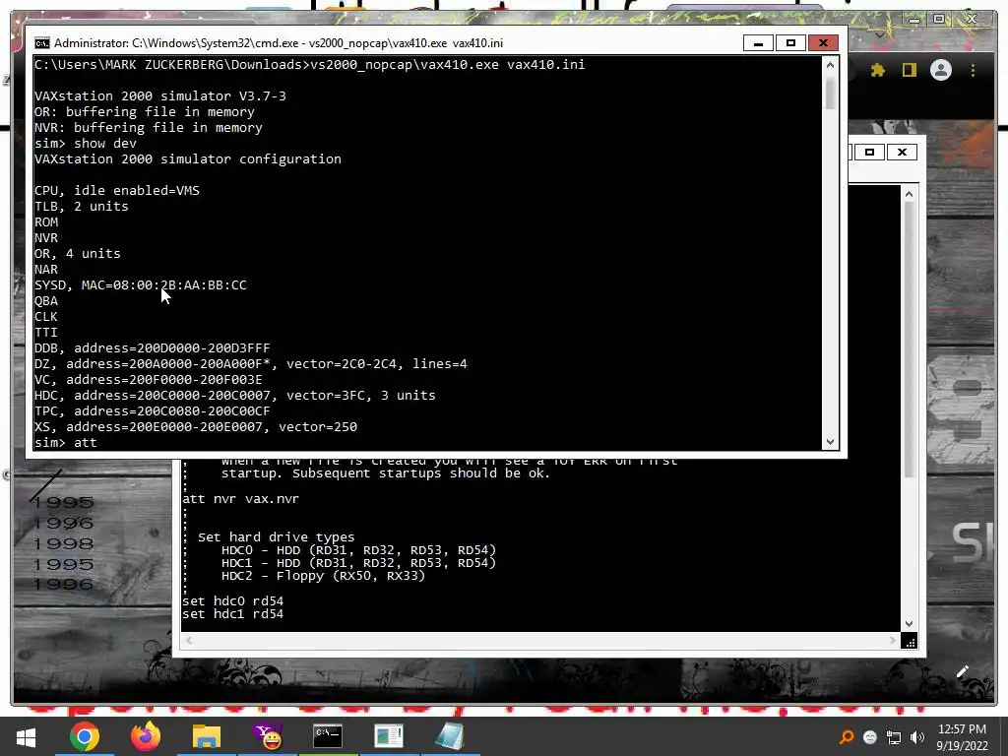Click 'VAXstation 2000 simulator V3.7-3' text
Image resolution: width=1008 pixels, height=756 pixels.
160,96
